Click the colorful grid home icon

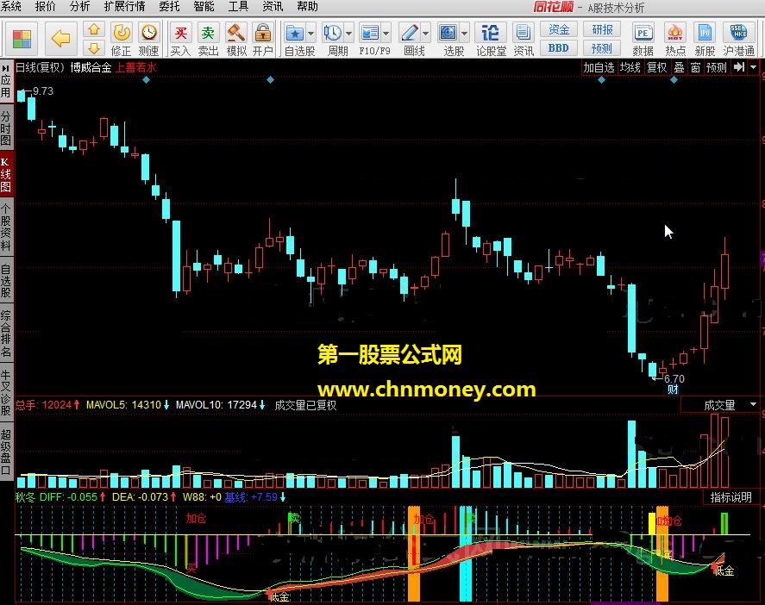22,39
